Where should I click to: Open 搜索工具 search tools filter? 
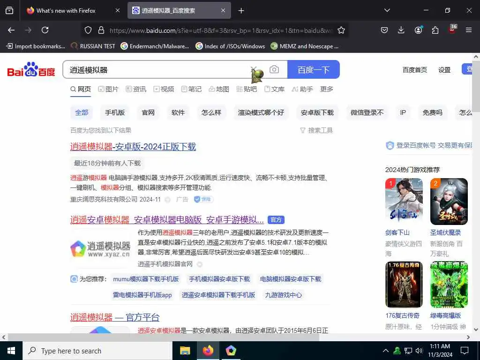click(x=316, y=130)
